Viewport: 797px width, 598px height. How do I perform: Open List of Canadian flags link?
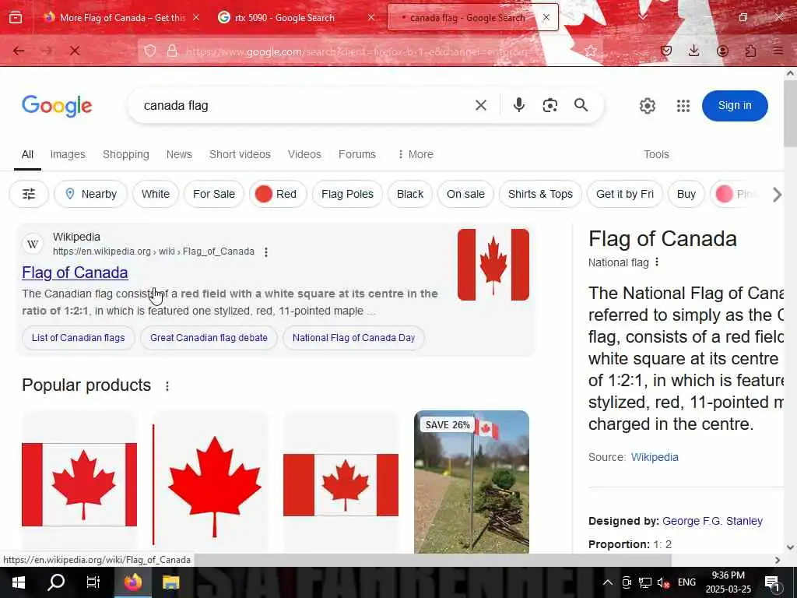(x=79, y=338)
